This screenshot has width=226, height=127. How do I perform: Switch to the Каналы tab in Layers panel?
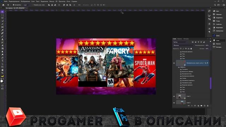(180, 39)
